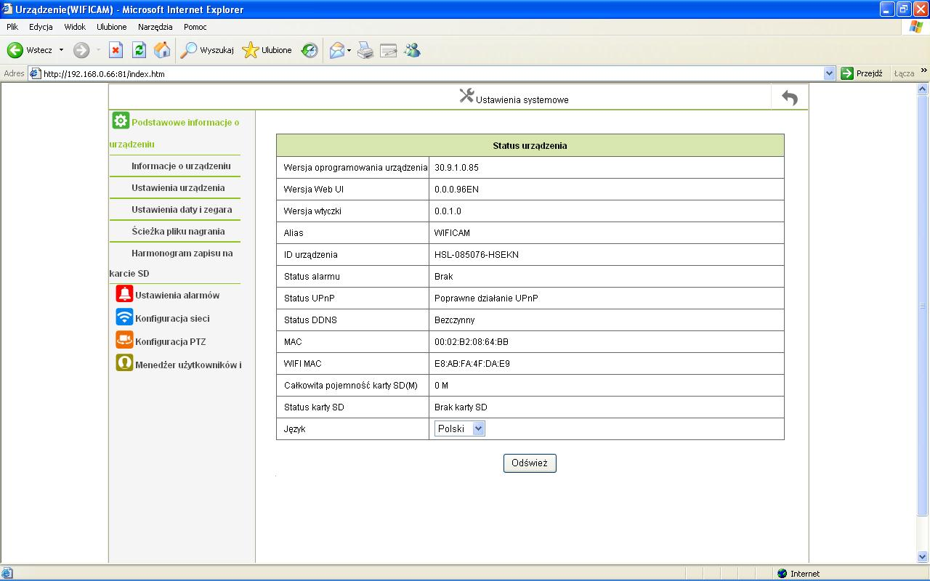Click the Alias value WIFICAM

(x=452, y=233)
